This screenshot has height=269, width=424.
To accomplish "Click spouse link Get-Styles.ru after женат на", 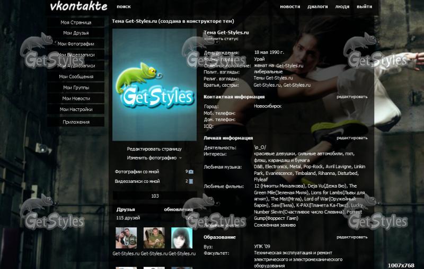I will coord(289,66).
